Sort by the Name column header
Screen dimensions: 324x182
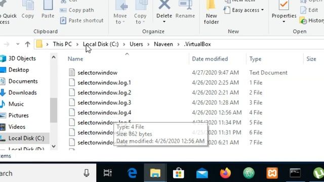[x=75, y=59]
